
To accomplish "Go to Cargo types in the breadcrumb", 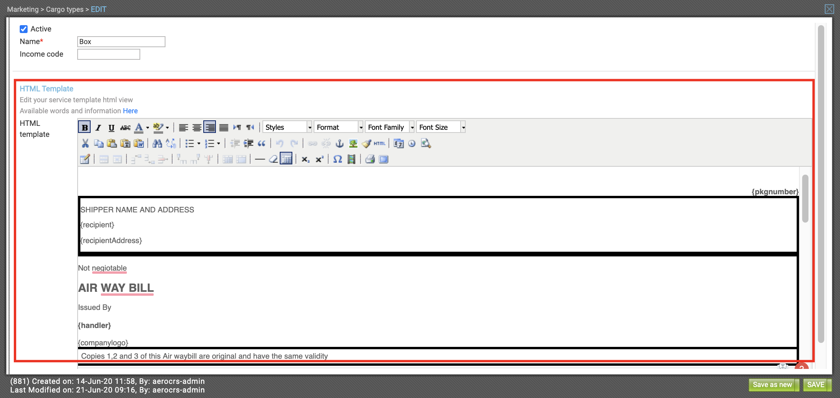I will pyautogui.click(x=65, y=9).
